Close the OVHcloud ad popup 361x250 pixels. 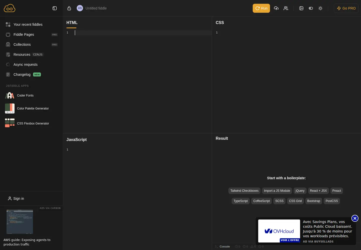355,218
